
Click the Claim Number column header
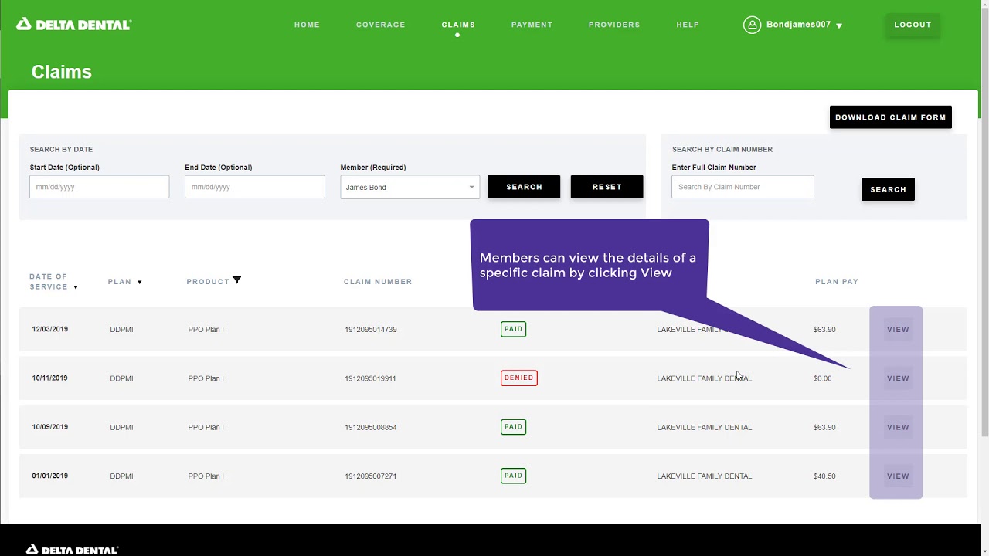point(378,282)
